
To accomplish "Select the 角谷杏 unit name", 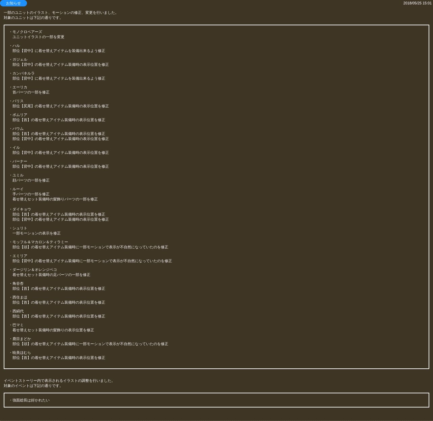I will [x=18, y=284].
